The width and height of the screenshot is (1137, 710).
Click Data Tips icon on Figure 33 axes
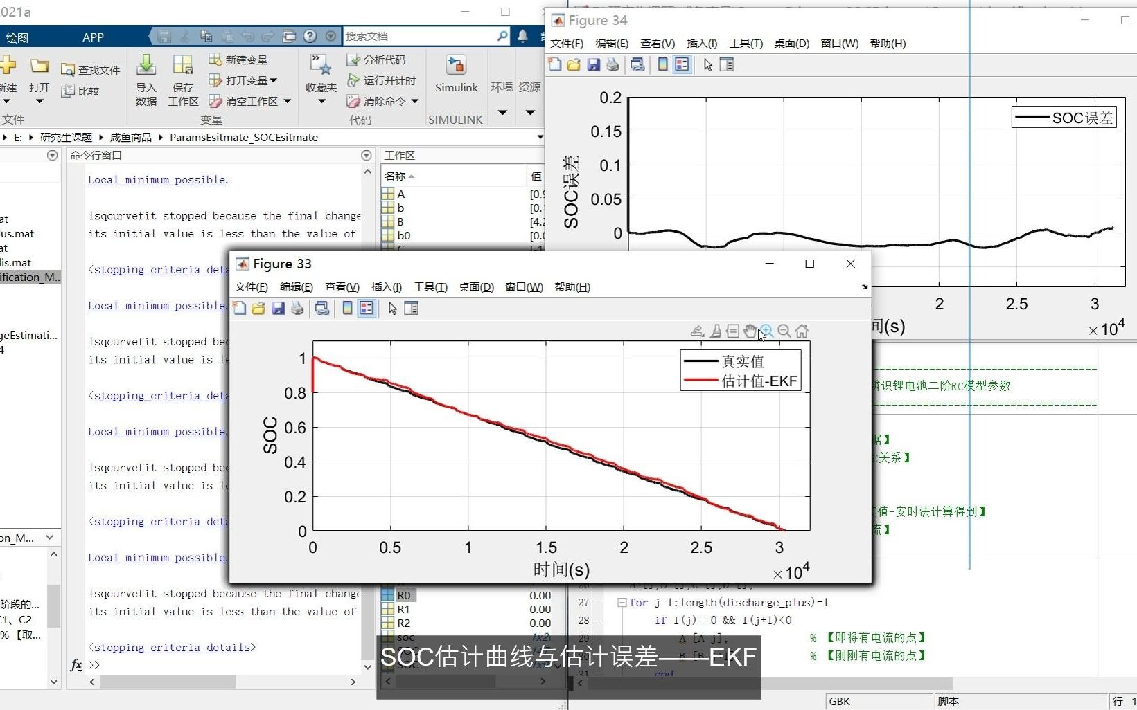point(732,331)
